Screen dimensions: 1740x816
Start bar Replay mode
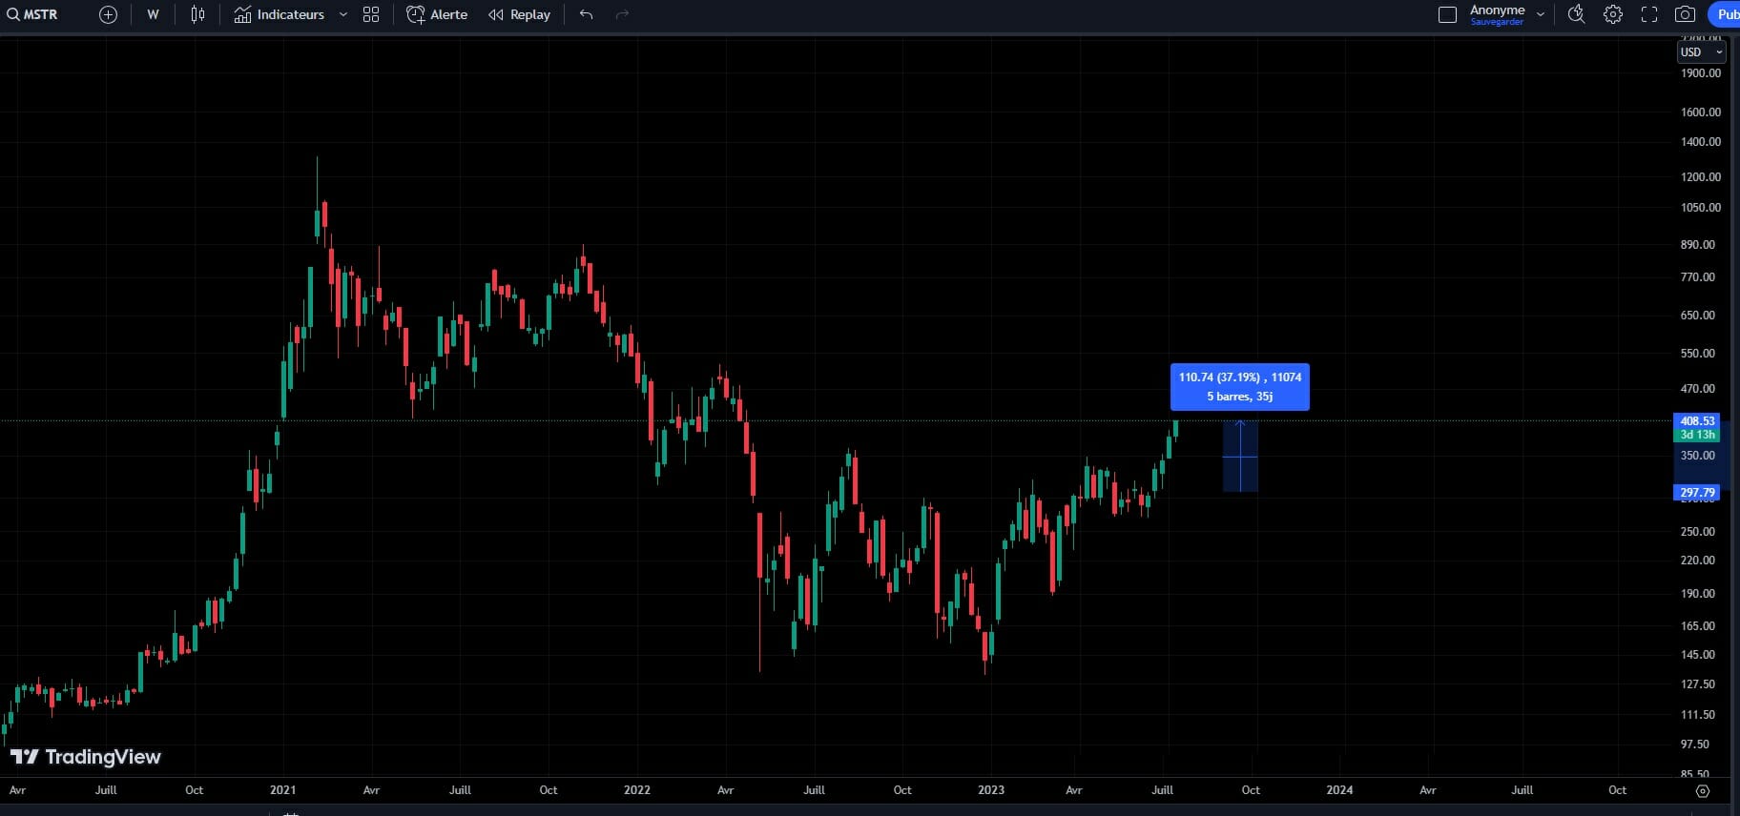pos(520,14)
